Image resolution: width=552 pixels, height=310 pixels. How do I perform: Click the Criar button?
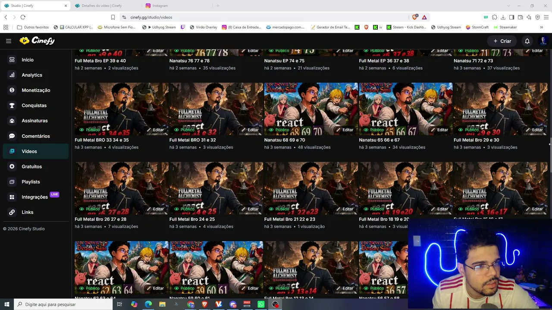click(502, 41)
